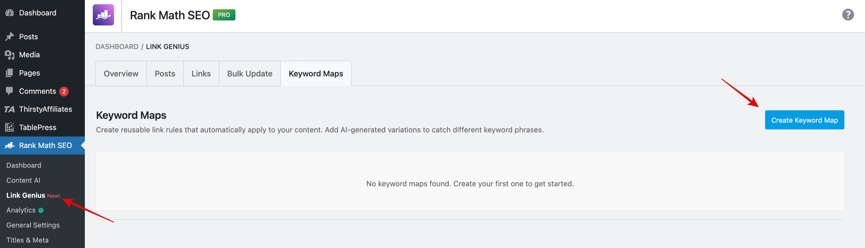Click the Posts pushpin icon
The width and height of the screenshot is (865, 248).
[x=9, y=37]
